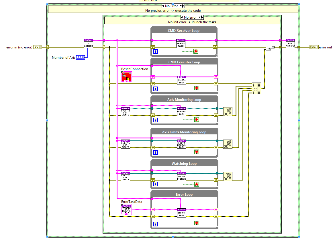335x241 pixels.
Task: Go to previous case of outer case structure
Action: [x=163, y=6]
